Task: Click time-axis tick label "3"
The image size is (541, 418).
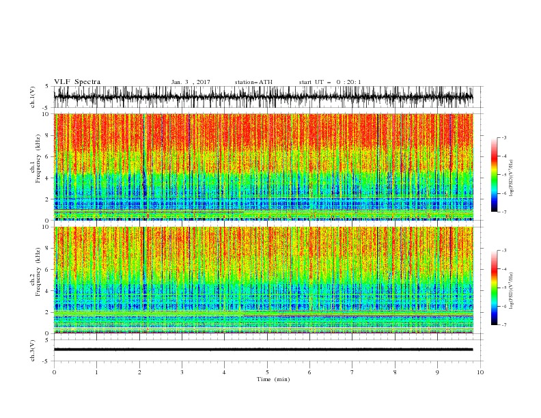Action: point(182,372)
